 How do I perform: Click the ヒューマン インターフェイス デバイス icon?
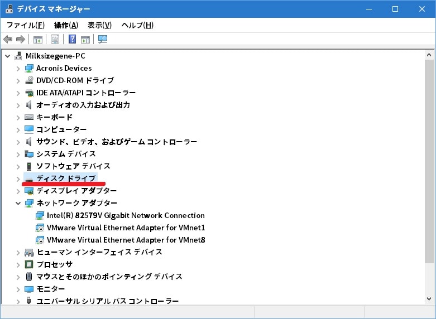tap(29, 252)
